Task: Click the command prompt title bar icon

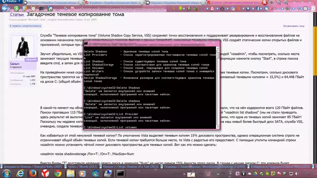Action: coord(86,44)
